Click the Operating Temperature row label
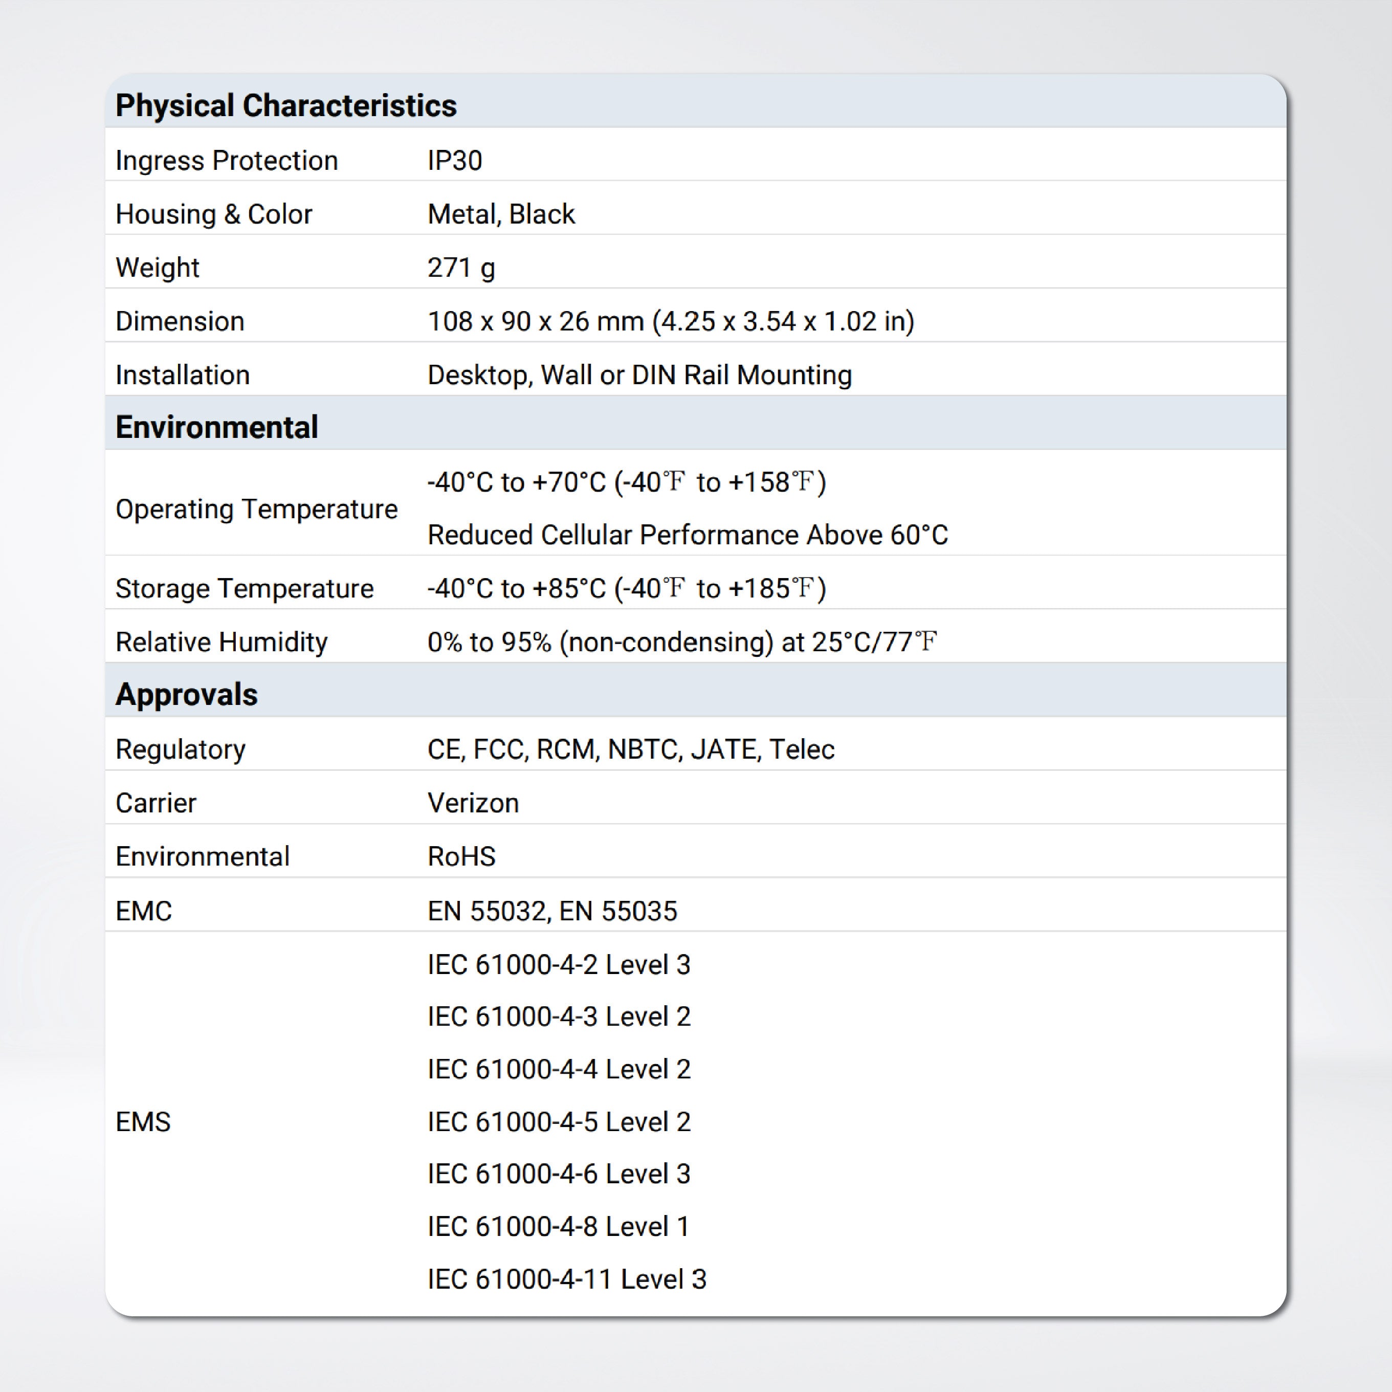The height and width of the screenshot is (1392, 1392). 256,510
